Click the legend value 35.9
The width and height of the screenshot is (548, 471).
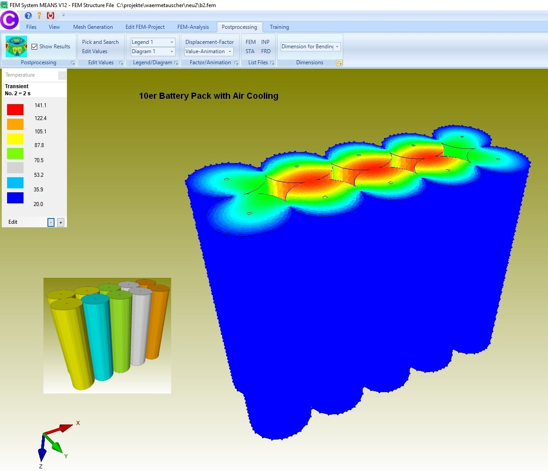click(x=38, y=190)
